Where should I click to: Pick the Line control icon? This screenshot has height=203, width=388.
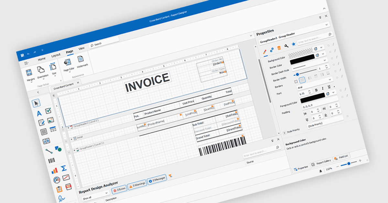tap(48, 151)
